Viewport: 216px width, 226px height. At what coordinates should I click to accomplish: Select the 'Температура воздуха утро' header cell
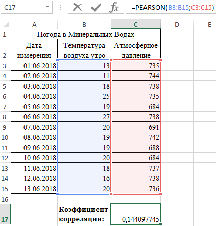pos(84,50)
